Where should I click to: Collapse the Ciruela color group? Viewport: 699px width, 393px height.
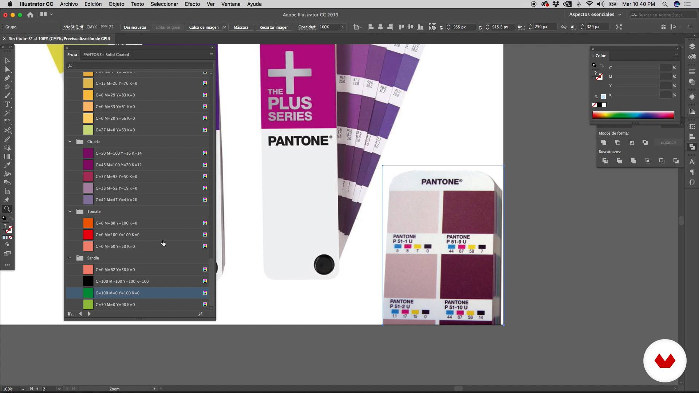(70, 142)
